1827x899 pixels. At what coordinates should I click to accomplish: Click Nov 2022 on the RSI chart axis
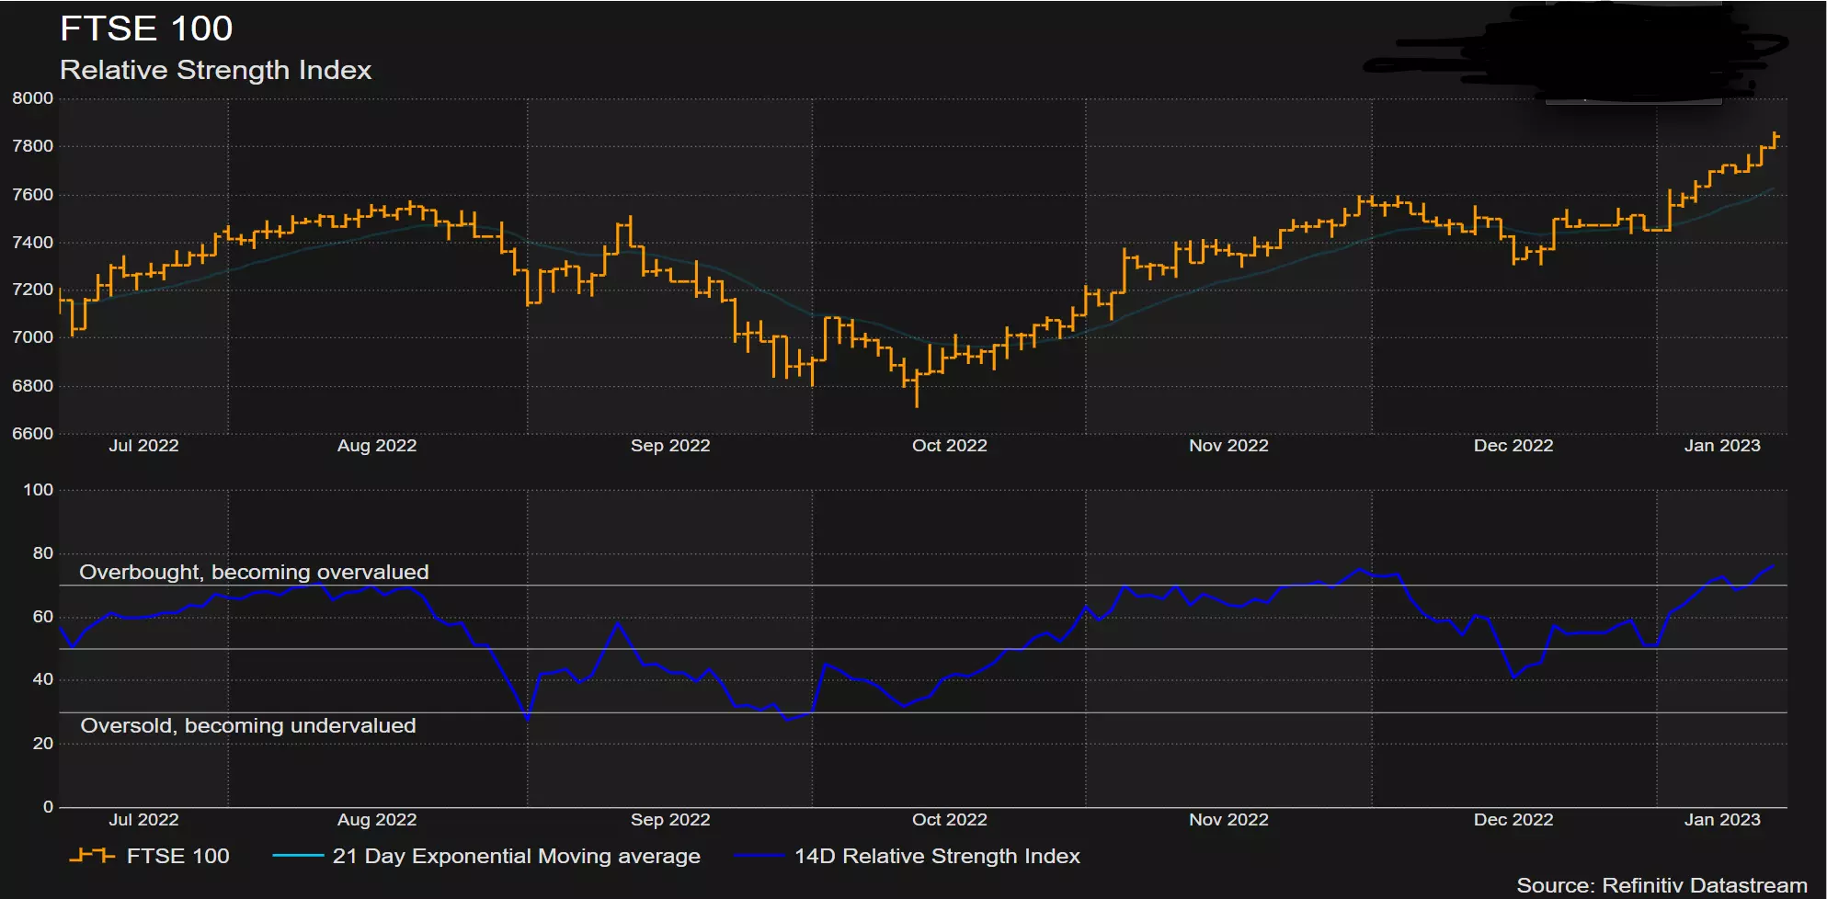[x=1228, y=820]
